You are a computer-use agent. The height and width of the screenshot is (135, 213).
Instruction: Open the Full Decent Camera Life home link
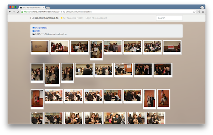(44, 18)
